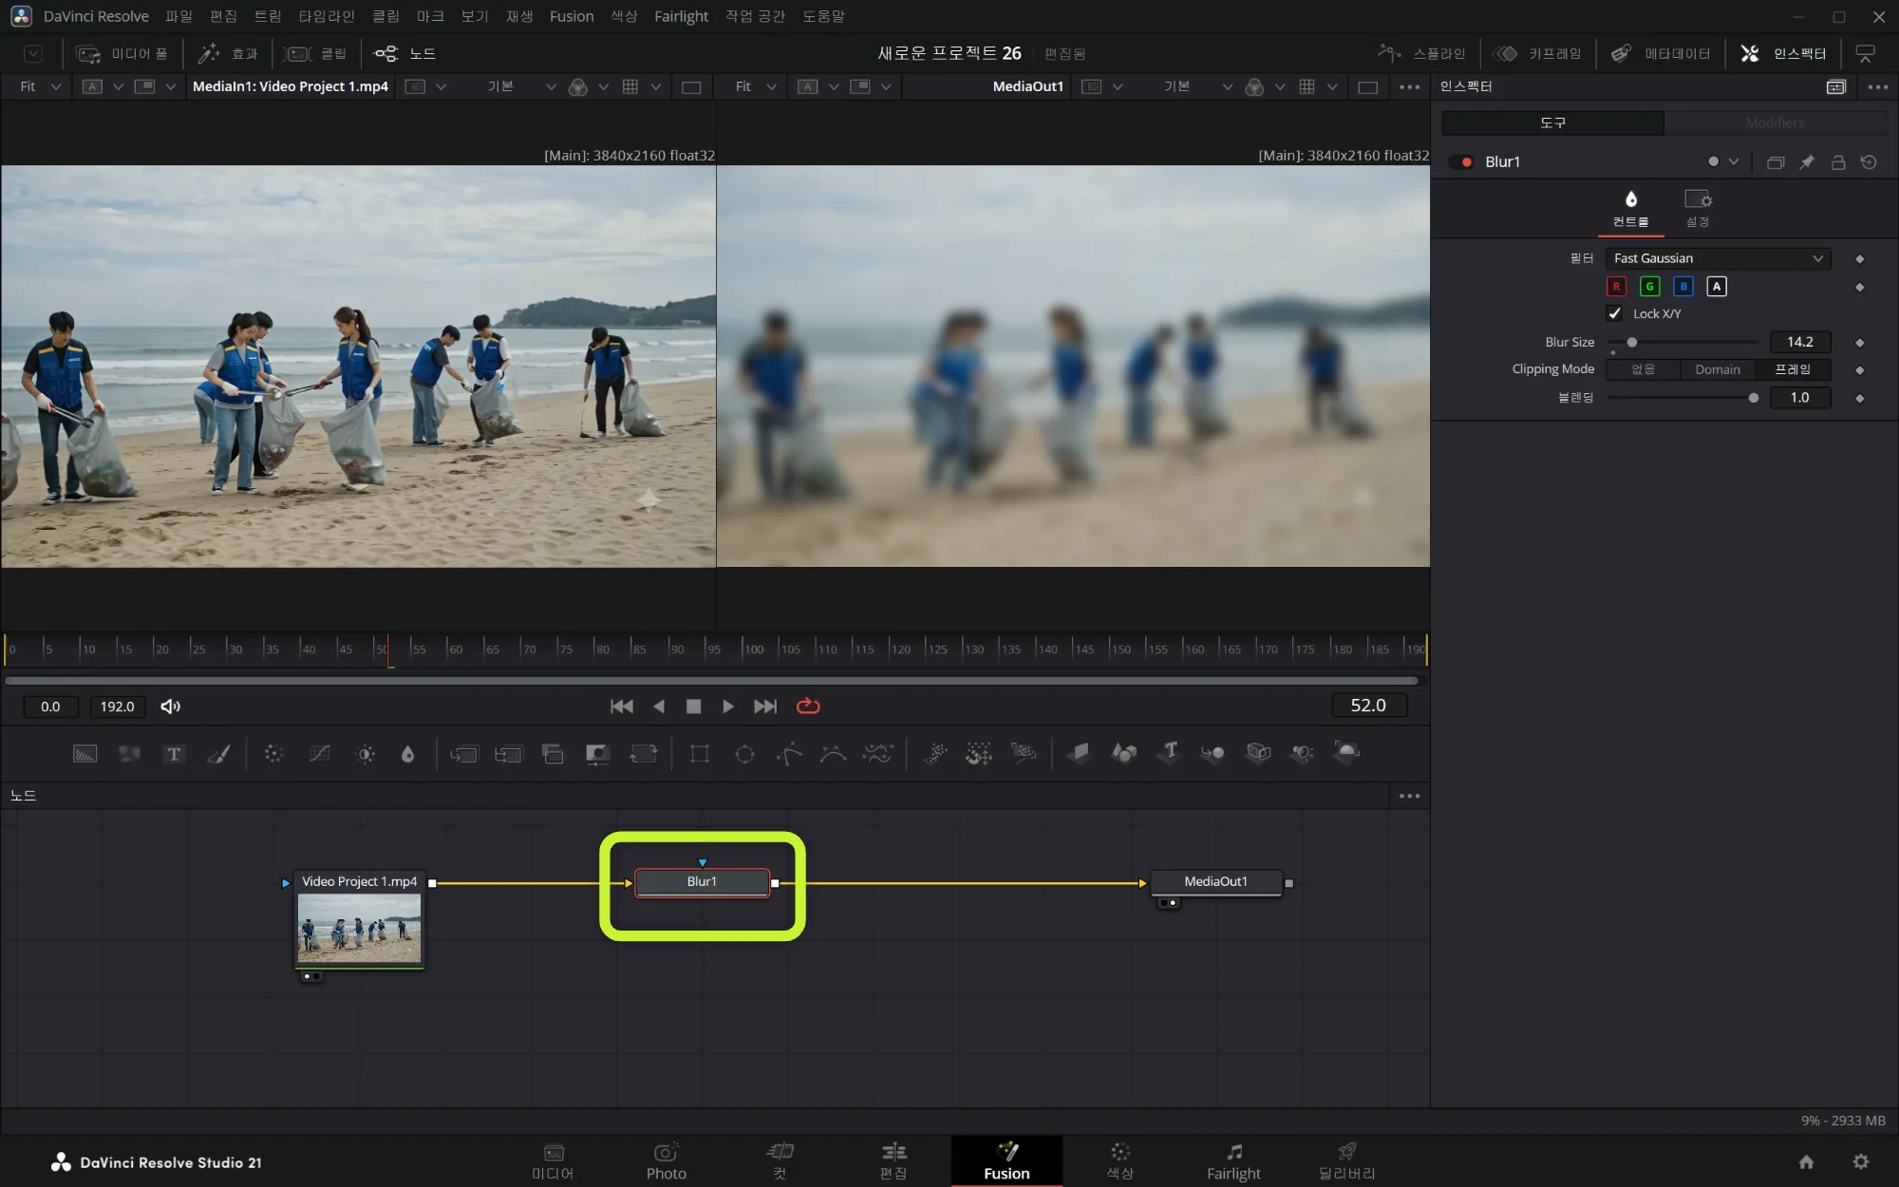Open the Fusion menu in the menu bar
This screenshot has width=1899, height=1187.
[572, 16]
